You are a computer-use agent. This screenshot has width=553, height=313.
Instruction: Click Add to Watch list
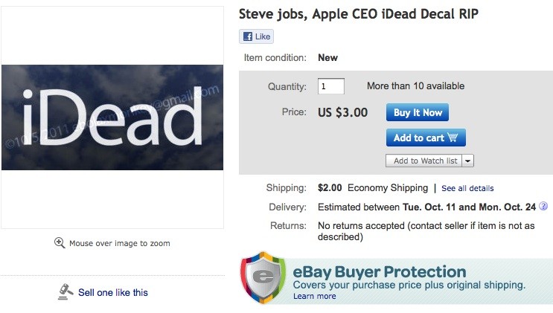[423, 161]
